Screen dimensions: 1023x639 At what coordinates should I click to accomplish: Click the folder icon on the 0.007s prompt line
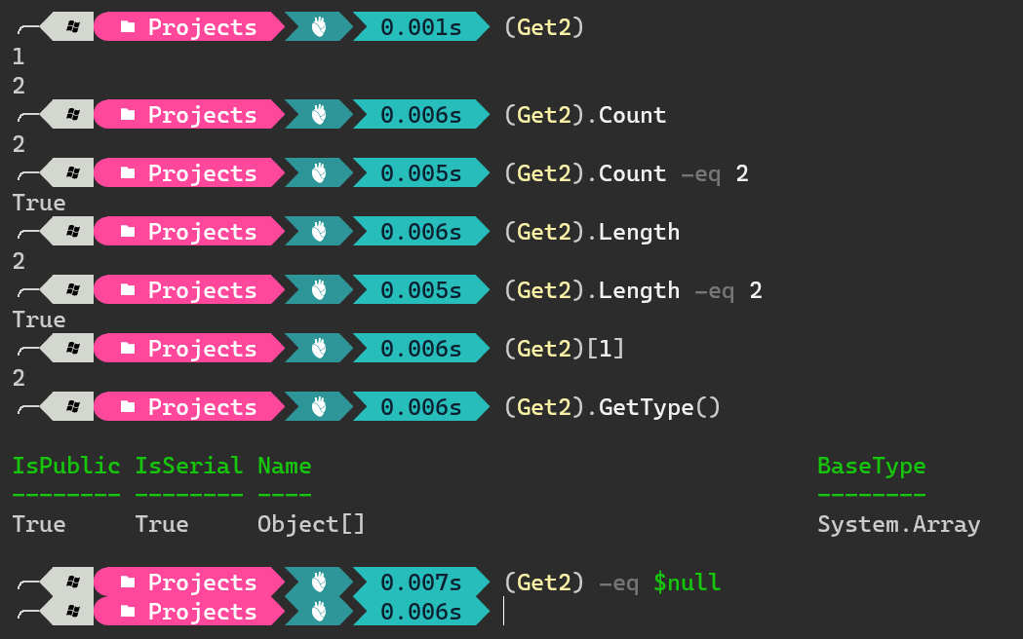click(128, 582)
